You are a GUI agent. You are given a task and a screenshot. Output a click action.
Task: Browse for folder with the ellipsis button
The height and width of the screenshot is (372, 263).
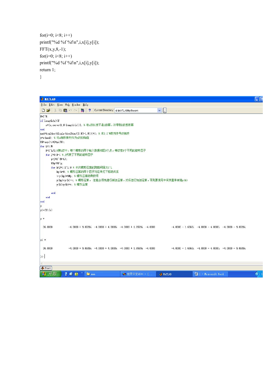click(165, 111)
